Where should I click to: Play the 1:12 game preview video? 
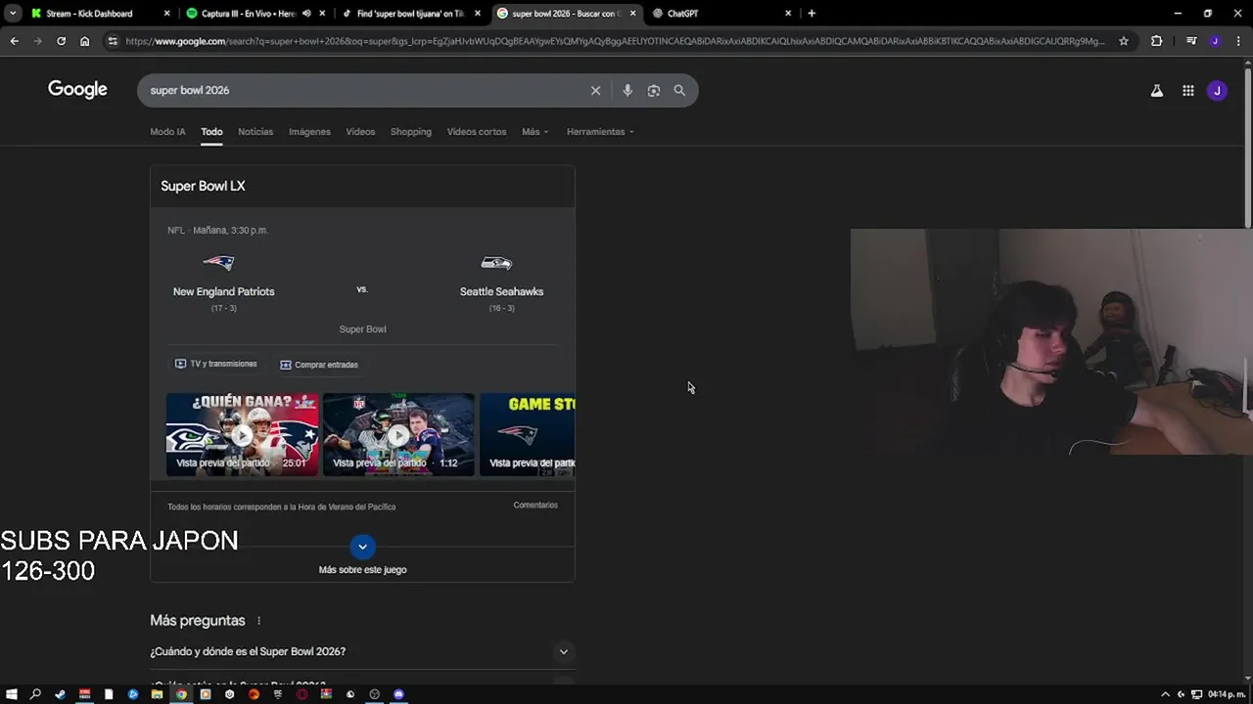click(x=398, y=434)
